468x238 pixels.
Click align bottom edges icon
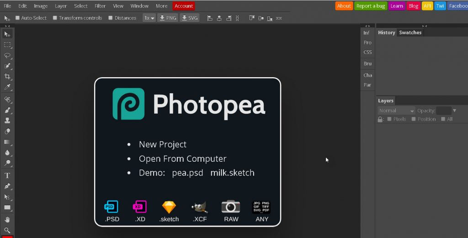point(270,18)
